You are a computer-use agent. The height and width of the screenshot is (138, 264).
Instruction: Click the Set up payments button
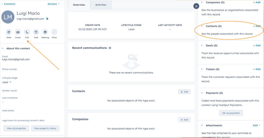click(x=231, y=113)
